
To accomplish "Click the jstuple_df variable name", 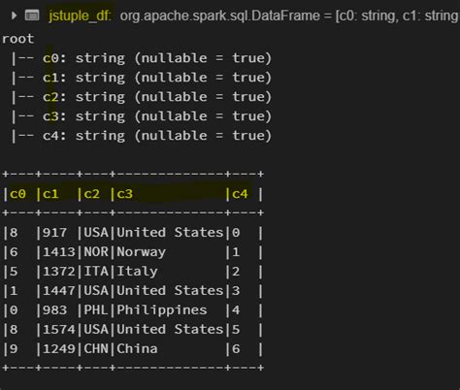I will click(80, 16).
